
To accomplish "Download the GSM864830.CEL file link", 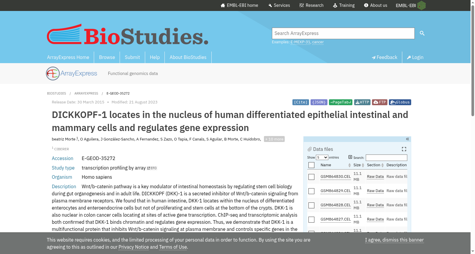I will coord(335,177).
